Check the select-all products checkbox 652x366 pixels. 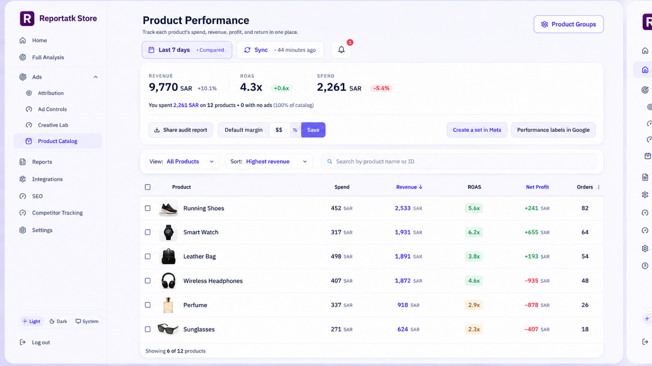click(x=148, y=187)
